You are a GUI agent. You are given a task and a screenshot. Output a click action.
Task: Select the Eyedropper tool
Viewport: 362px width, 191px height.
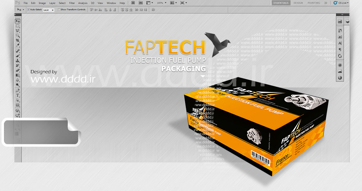18,45
